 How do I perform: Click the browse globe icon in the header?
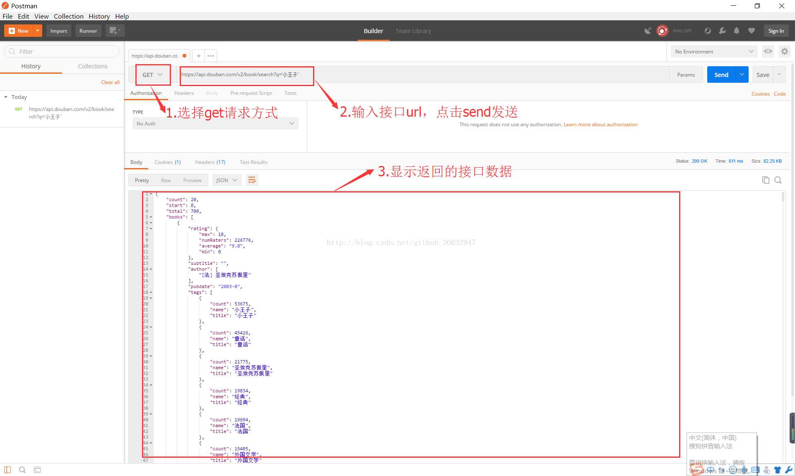708,31
